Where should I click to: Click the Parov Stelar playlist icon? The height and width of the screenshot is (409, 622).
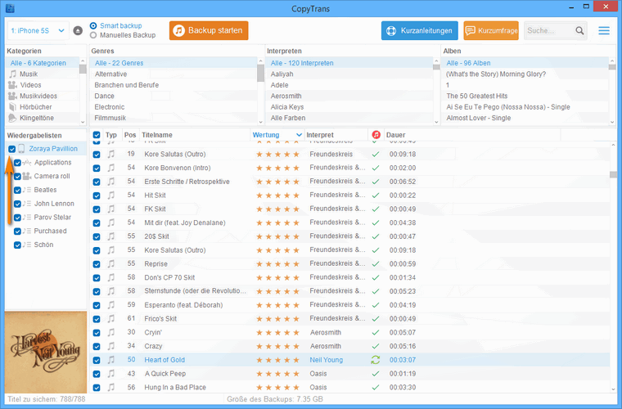(27, 218)
